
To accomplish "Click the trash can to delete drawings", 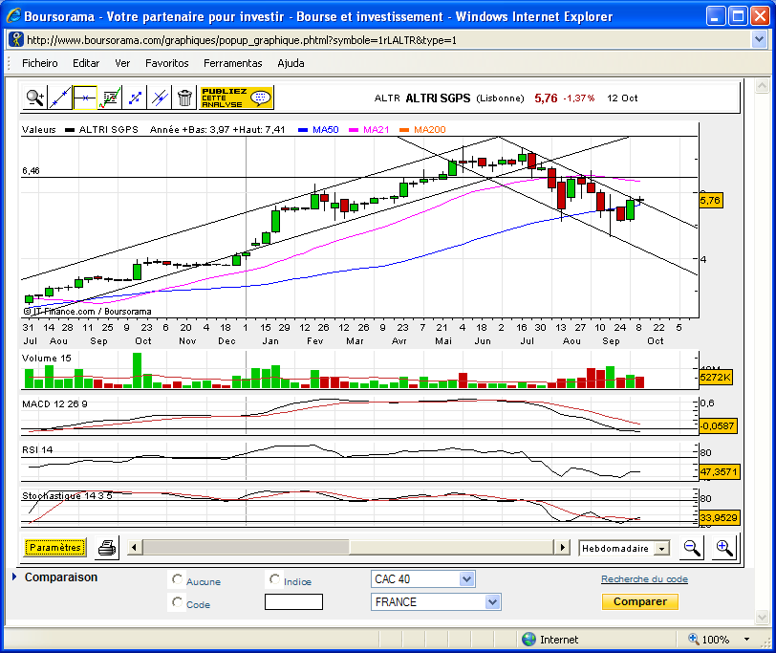I will pos(184,98).
